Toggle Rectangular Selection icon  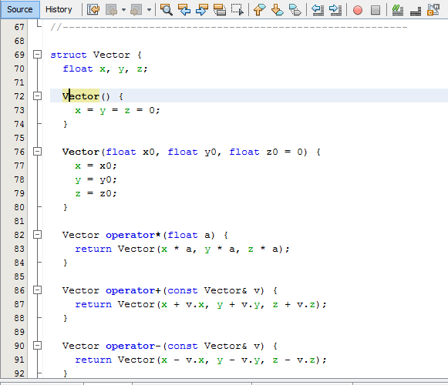237,10
